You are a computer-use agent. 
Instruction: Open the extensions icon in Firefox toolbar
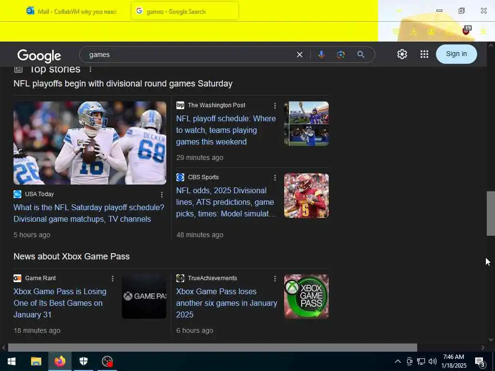point(449,31)
